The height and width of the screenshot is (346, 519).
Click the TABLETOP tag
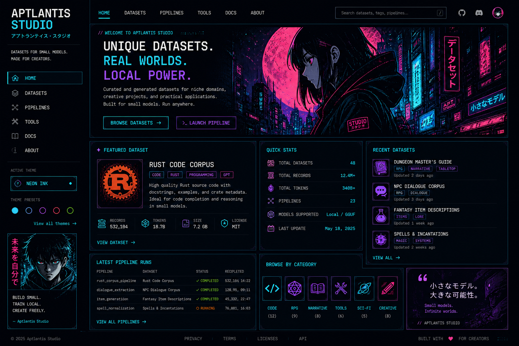pyautogui.click(x=447, y=169)
